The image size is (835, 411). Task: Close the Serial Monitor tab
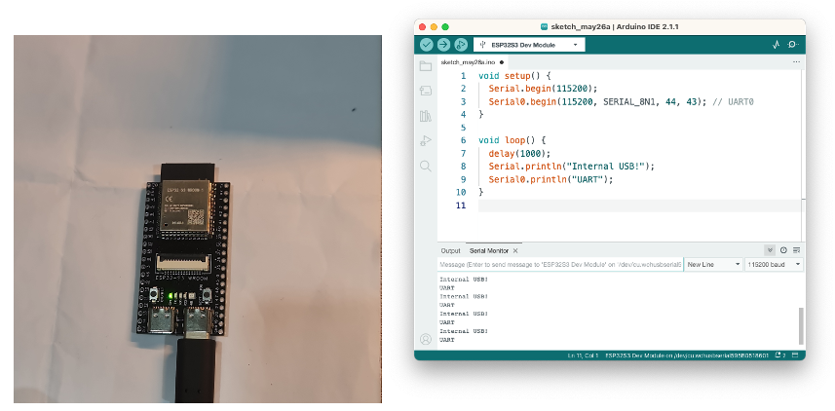(515, 250)
